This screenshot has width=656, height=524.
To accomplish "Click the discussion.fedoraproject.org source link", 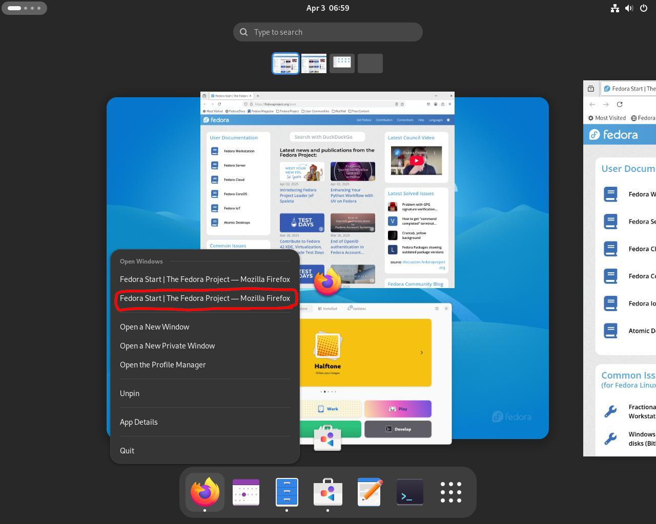I will 424,265.
